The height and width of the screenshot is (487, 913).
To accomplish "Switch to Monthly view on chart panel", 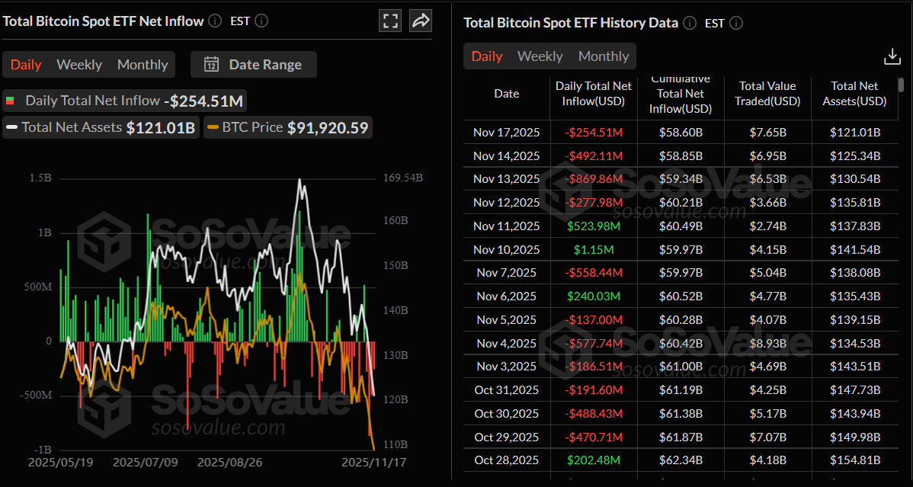I will [142, 64].
